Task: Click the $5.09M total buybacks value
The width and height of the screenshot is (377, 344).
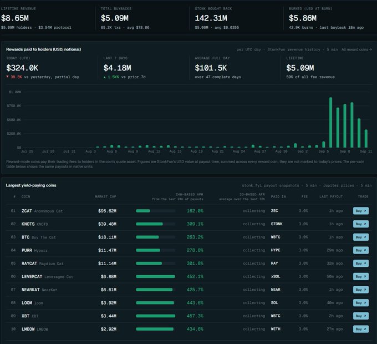Action: pos(115,18)
